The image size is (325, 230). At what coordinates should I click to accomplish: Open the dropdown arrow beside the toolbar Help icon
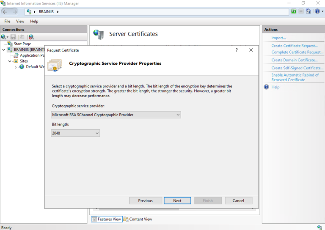tap(322, 11)
